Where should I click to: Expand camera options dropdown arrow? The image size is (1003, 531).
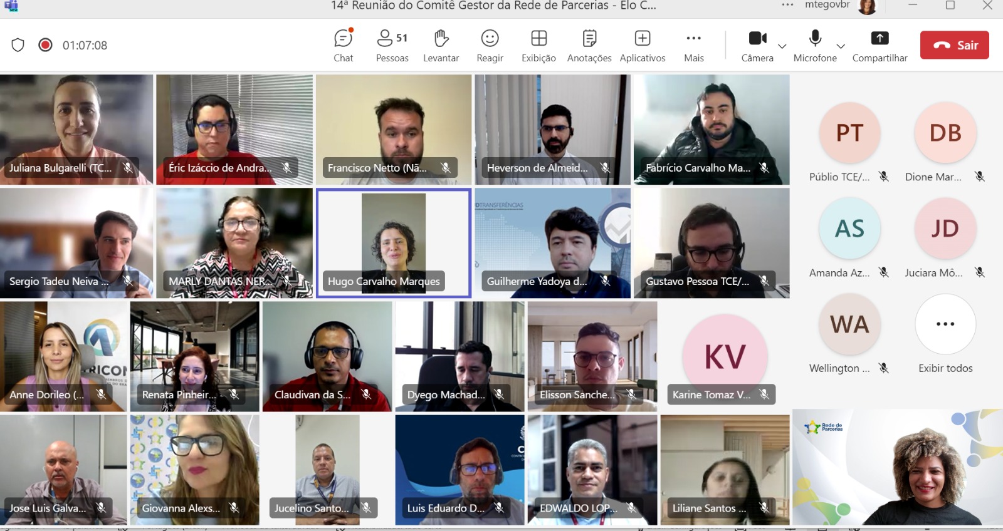click(782, 46)
